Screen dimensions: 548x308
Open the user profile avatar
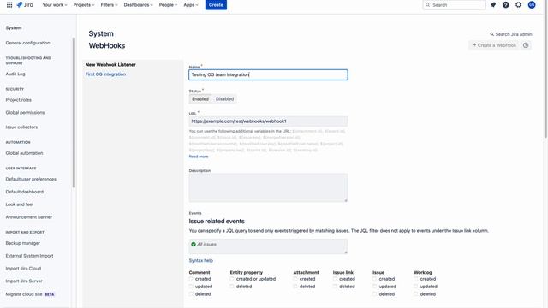532,5
